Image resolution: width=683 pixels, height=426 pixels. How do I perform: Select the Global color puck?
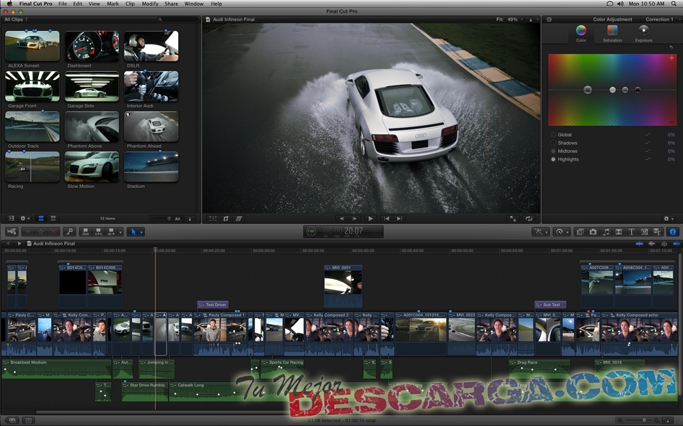[x=588, y=90]
